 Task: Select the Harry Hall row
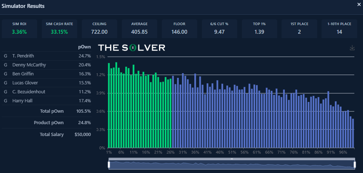(x=47, y=100)
